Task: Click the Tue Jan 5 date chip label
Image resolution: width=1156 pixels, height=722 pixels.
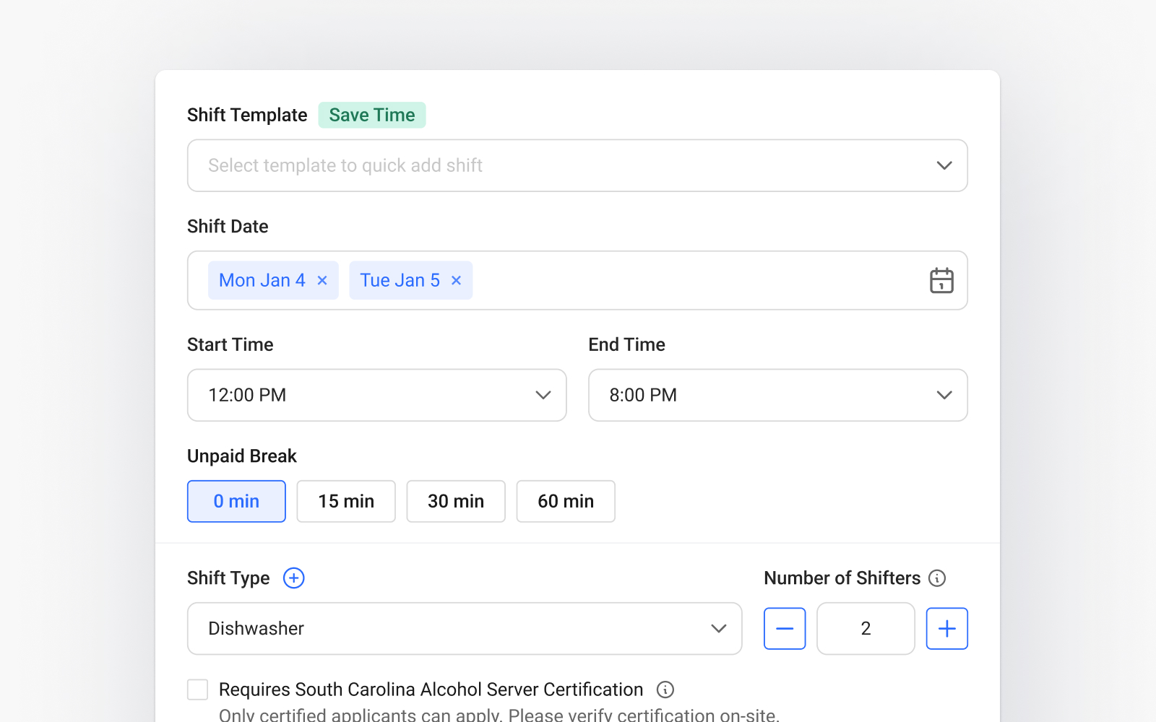Action: 400,280
